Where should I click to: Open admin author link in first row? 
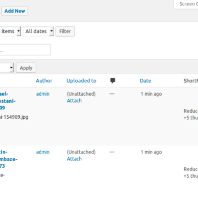coord(43,94)
